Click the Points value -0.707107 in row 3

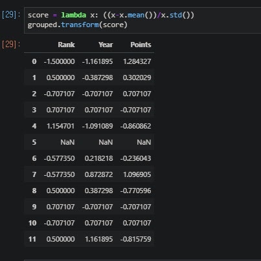click(136, 110)
